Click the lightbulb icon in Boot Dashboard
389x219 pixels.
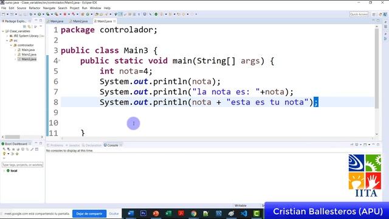tap(4, 154)
